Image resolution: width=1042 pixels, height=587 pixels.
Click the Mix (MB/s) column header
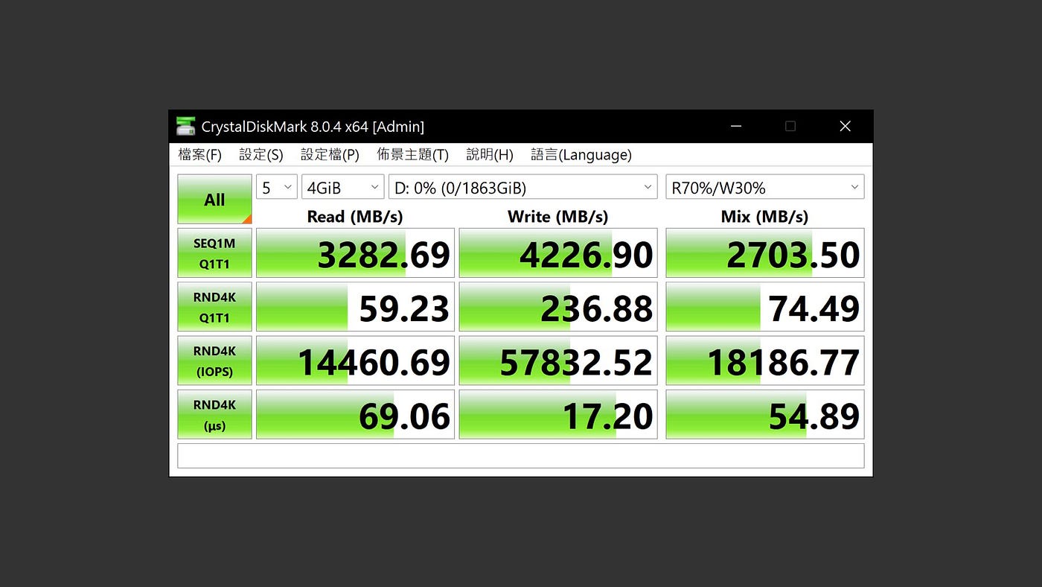pyautogui.click(x=764, y=217)
